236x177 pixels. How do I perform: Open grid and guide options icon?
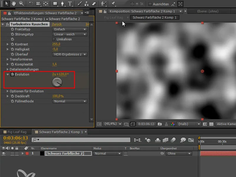pos(126,124)
